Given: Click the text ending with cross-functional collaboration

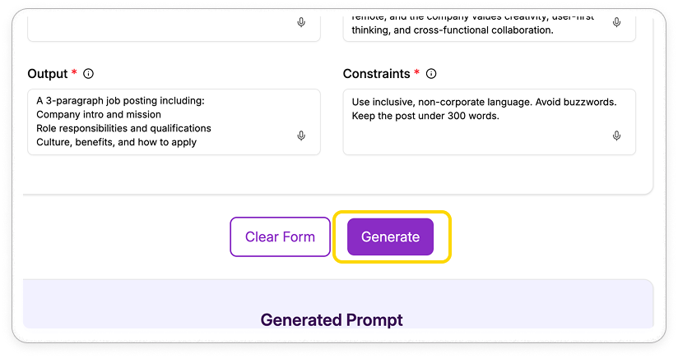Looking at the screenshot, I should tap(453, 30).
